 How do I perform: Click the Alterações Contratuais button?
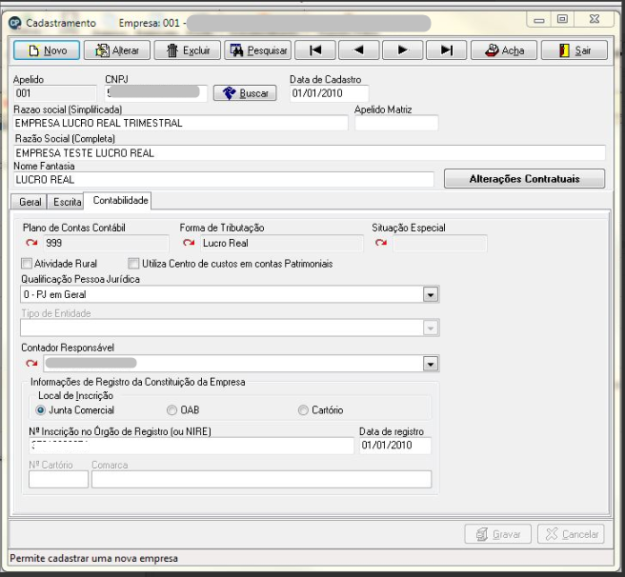tap(525, 178)
